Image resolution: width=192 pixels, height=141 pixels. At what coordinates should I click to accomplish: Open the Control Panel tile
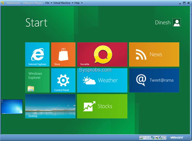63,80
